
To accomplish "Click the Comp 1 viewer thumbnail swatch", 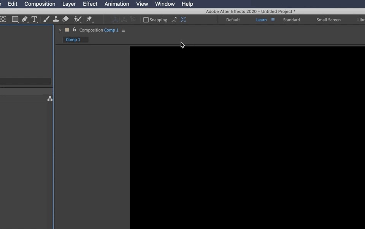I will (67, 30).
